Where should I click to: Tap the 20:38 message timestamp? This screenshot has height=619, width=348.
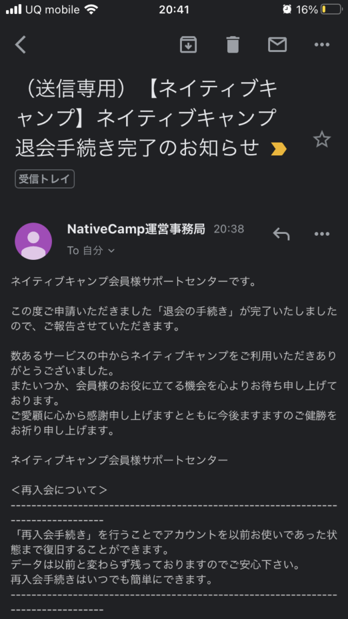coord(229,229)
